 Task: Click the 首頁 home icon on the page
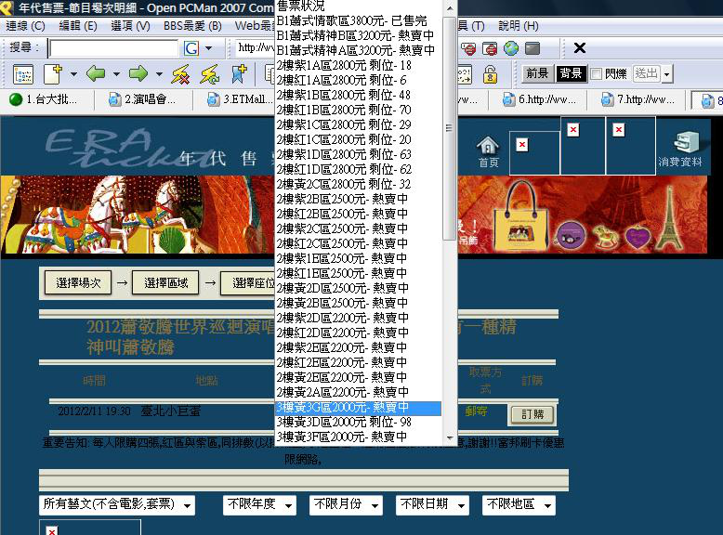click(488, 152)
